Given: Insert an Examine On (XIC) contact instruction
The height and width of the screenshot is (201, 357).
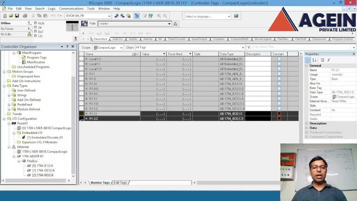Looking at the screenshot, I should tap(117, 33).
